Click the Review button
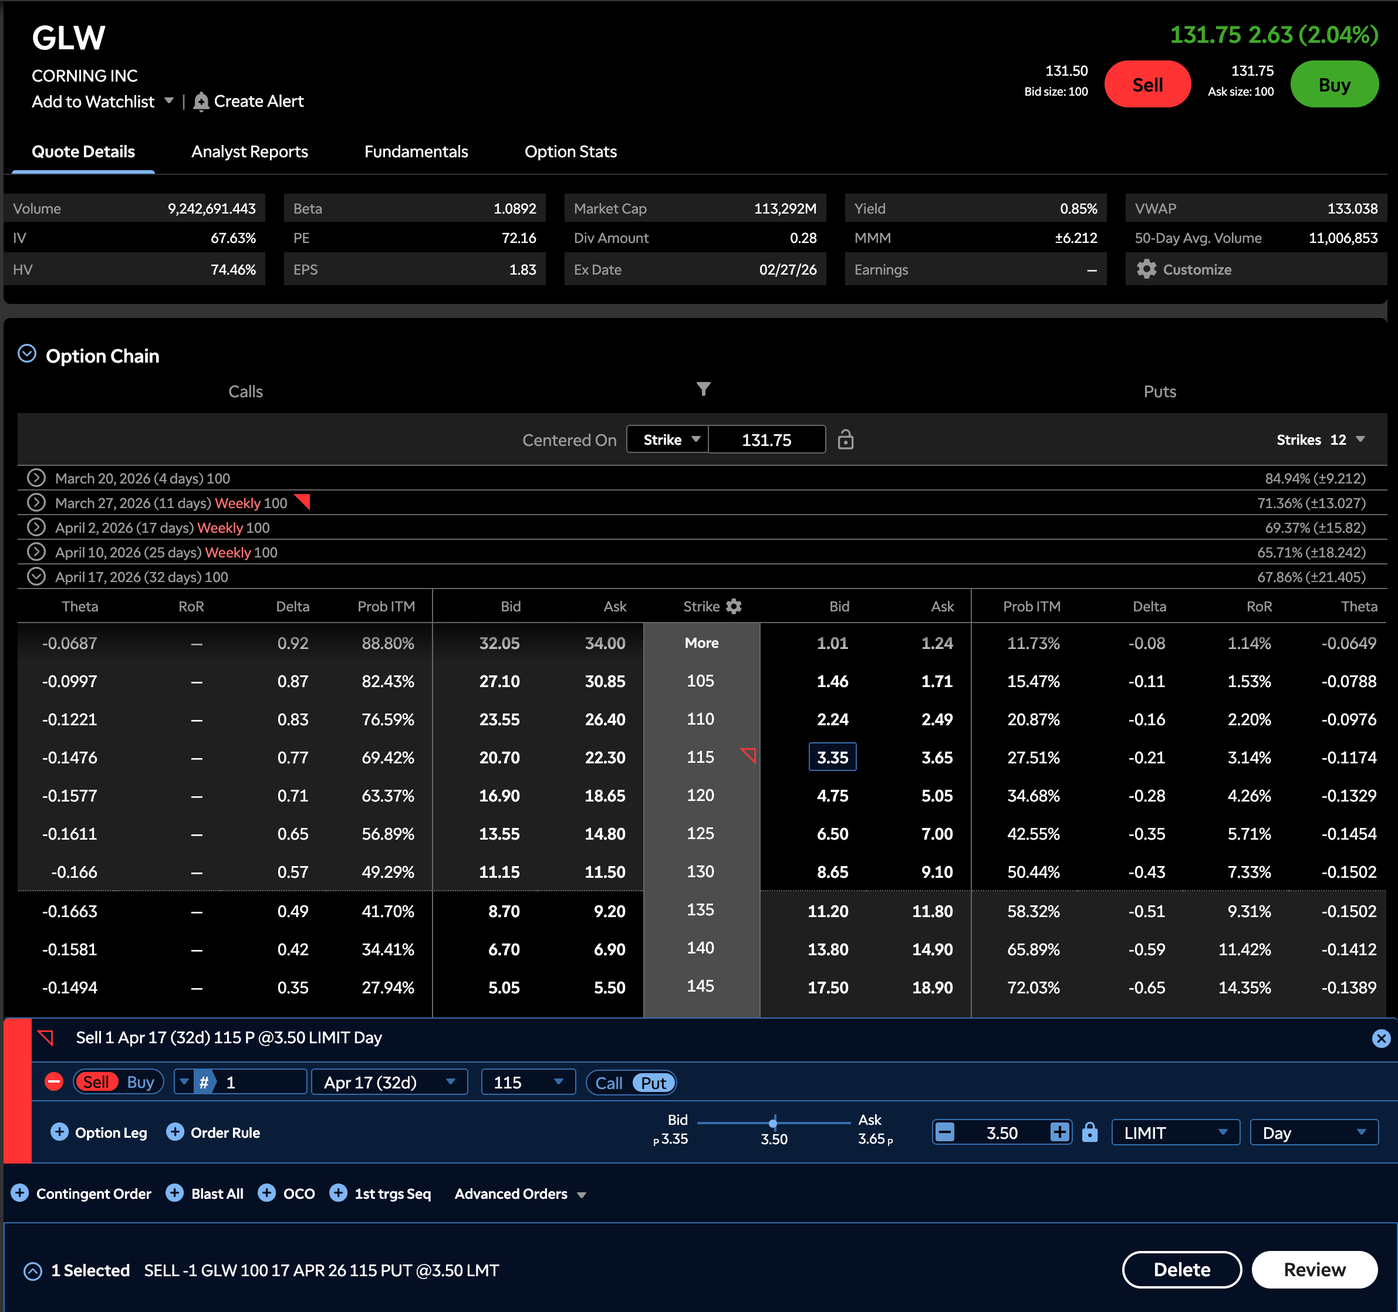 click(1313, 1270)
